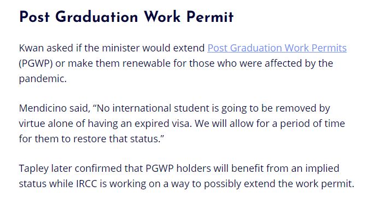Click the word Graduation in the heading
Viewport: 374px width, 203px height.
point(97,17)
